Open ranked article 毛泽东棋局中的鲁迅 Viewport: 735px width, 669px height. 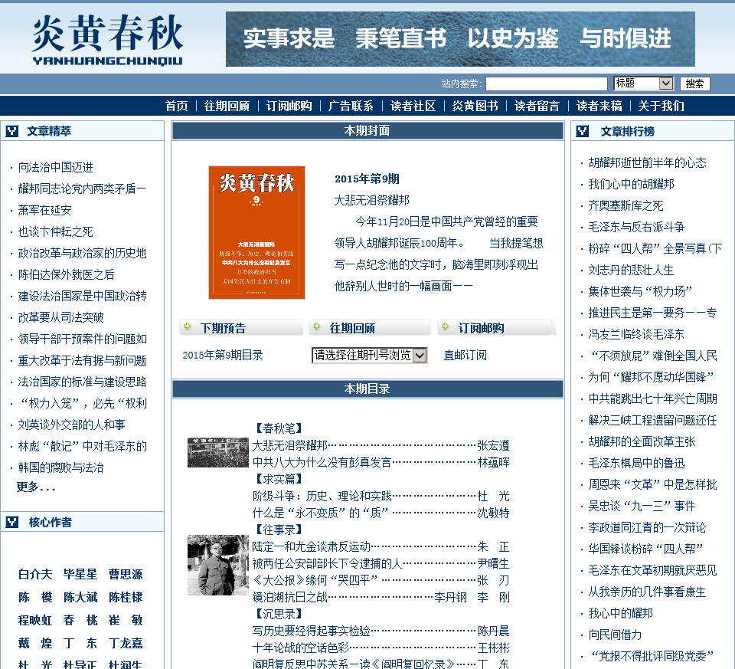pyautogui.click(x=636, y=464)
